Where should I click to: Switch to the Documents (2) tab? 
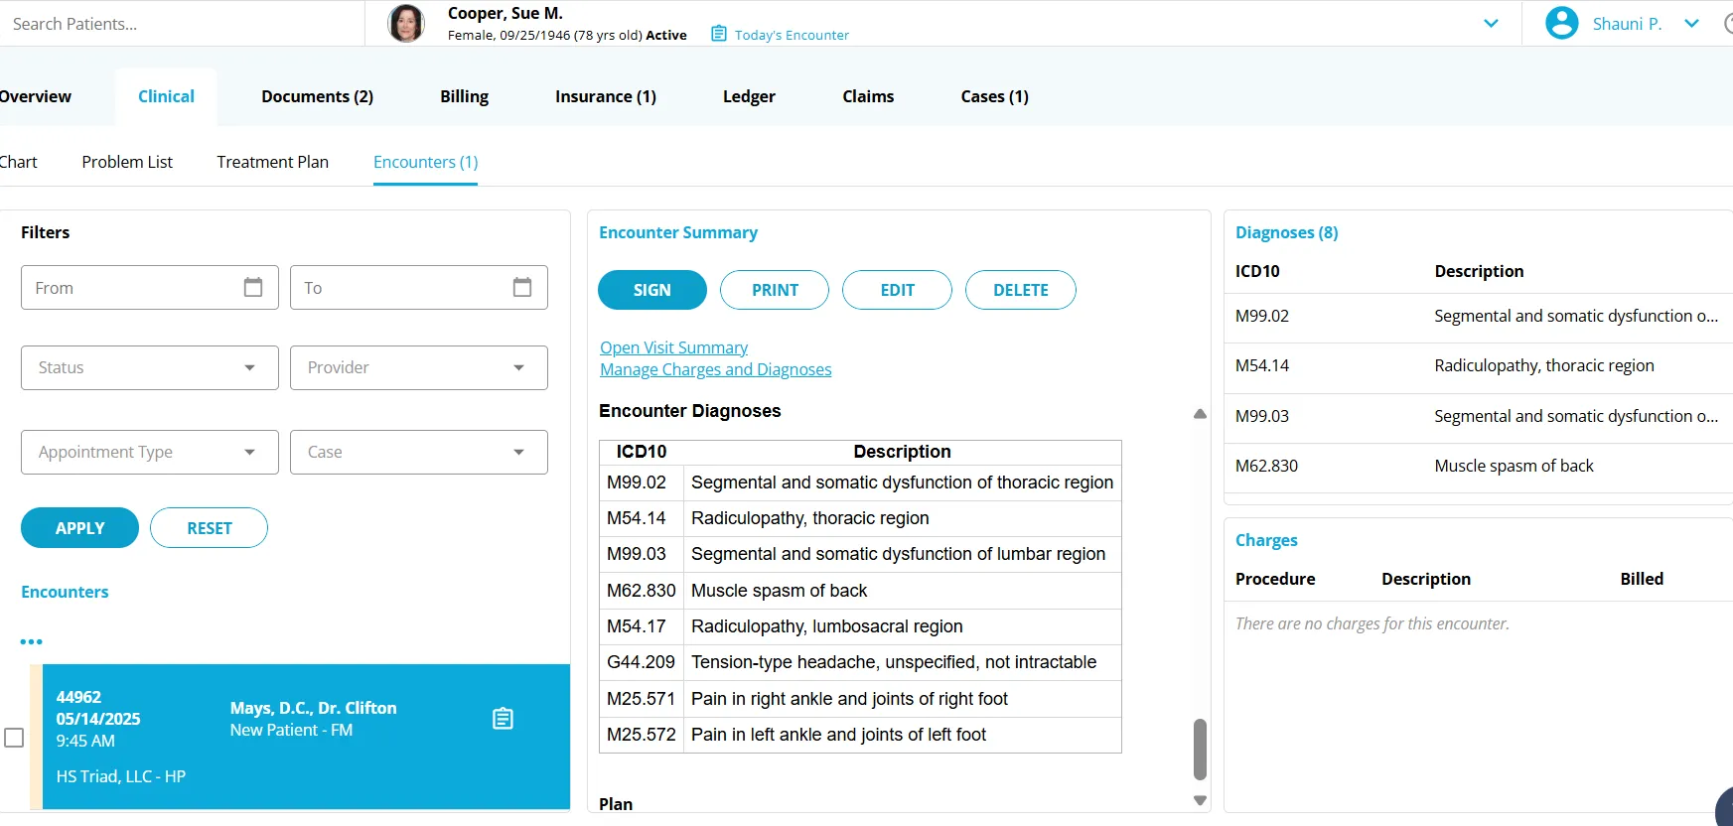[x=317, y=96]
